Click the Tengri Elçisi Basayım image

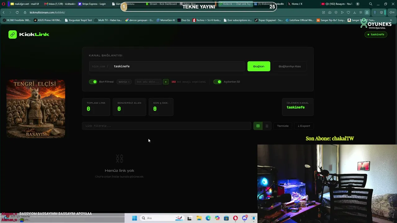click(36, 108)
